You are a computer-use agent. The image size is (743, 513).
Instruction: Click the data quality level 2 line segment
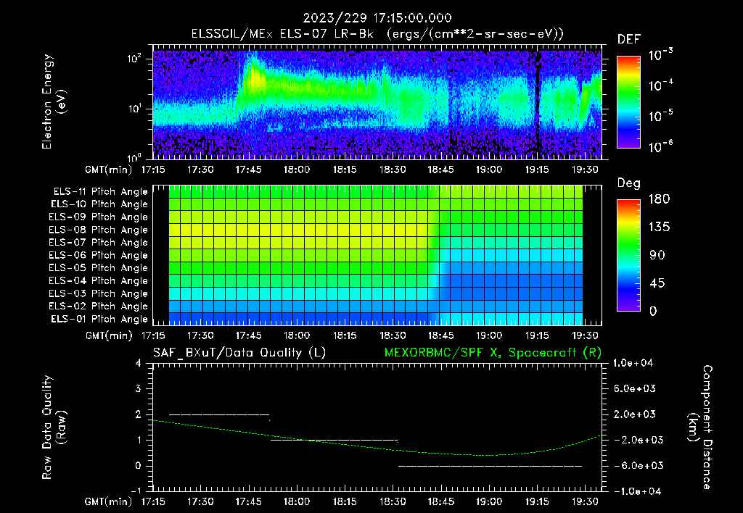(x=219, y=414)
